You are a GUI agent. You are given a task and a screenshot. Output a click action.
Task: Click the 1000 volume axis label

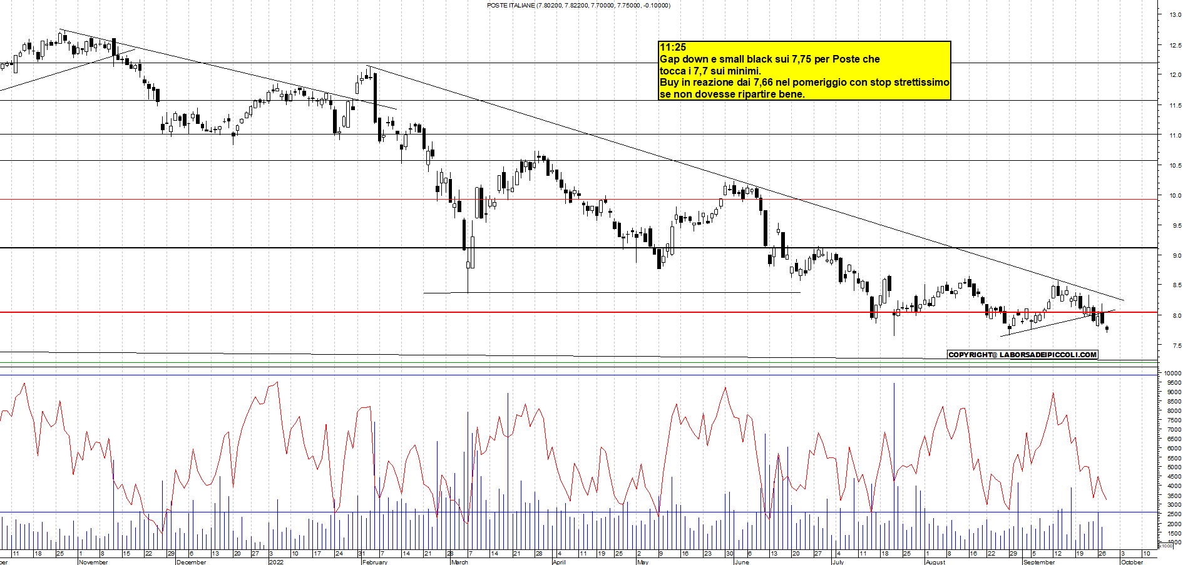1174,542
